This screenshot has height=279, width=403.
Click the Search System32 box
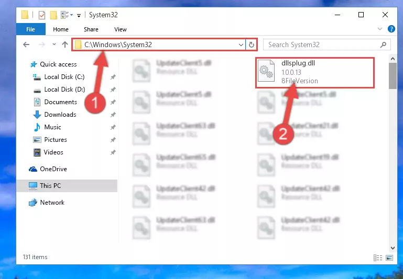pos(326,45)
